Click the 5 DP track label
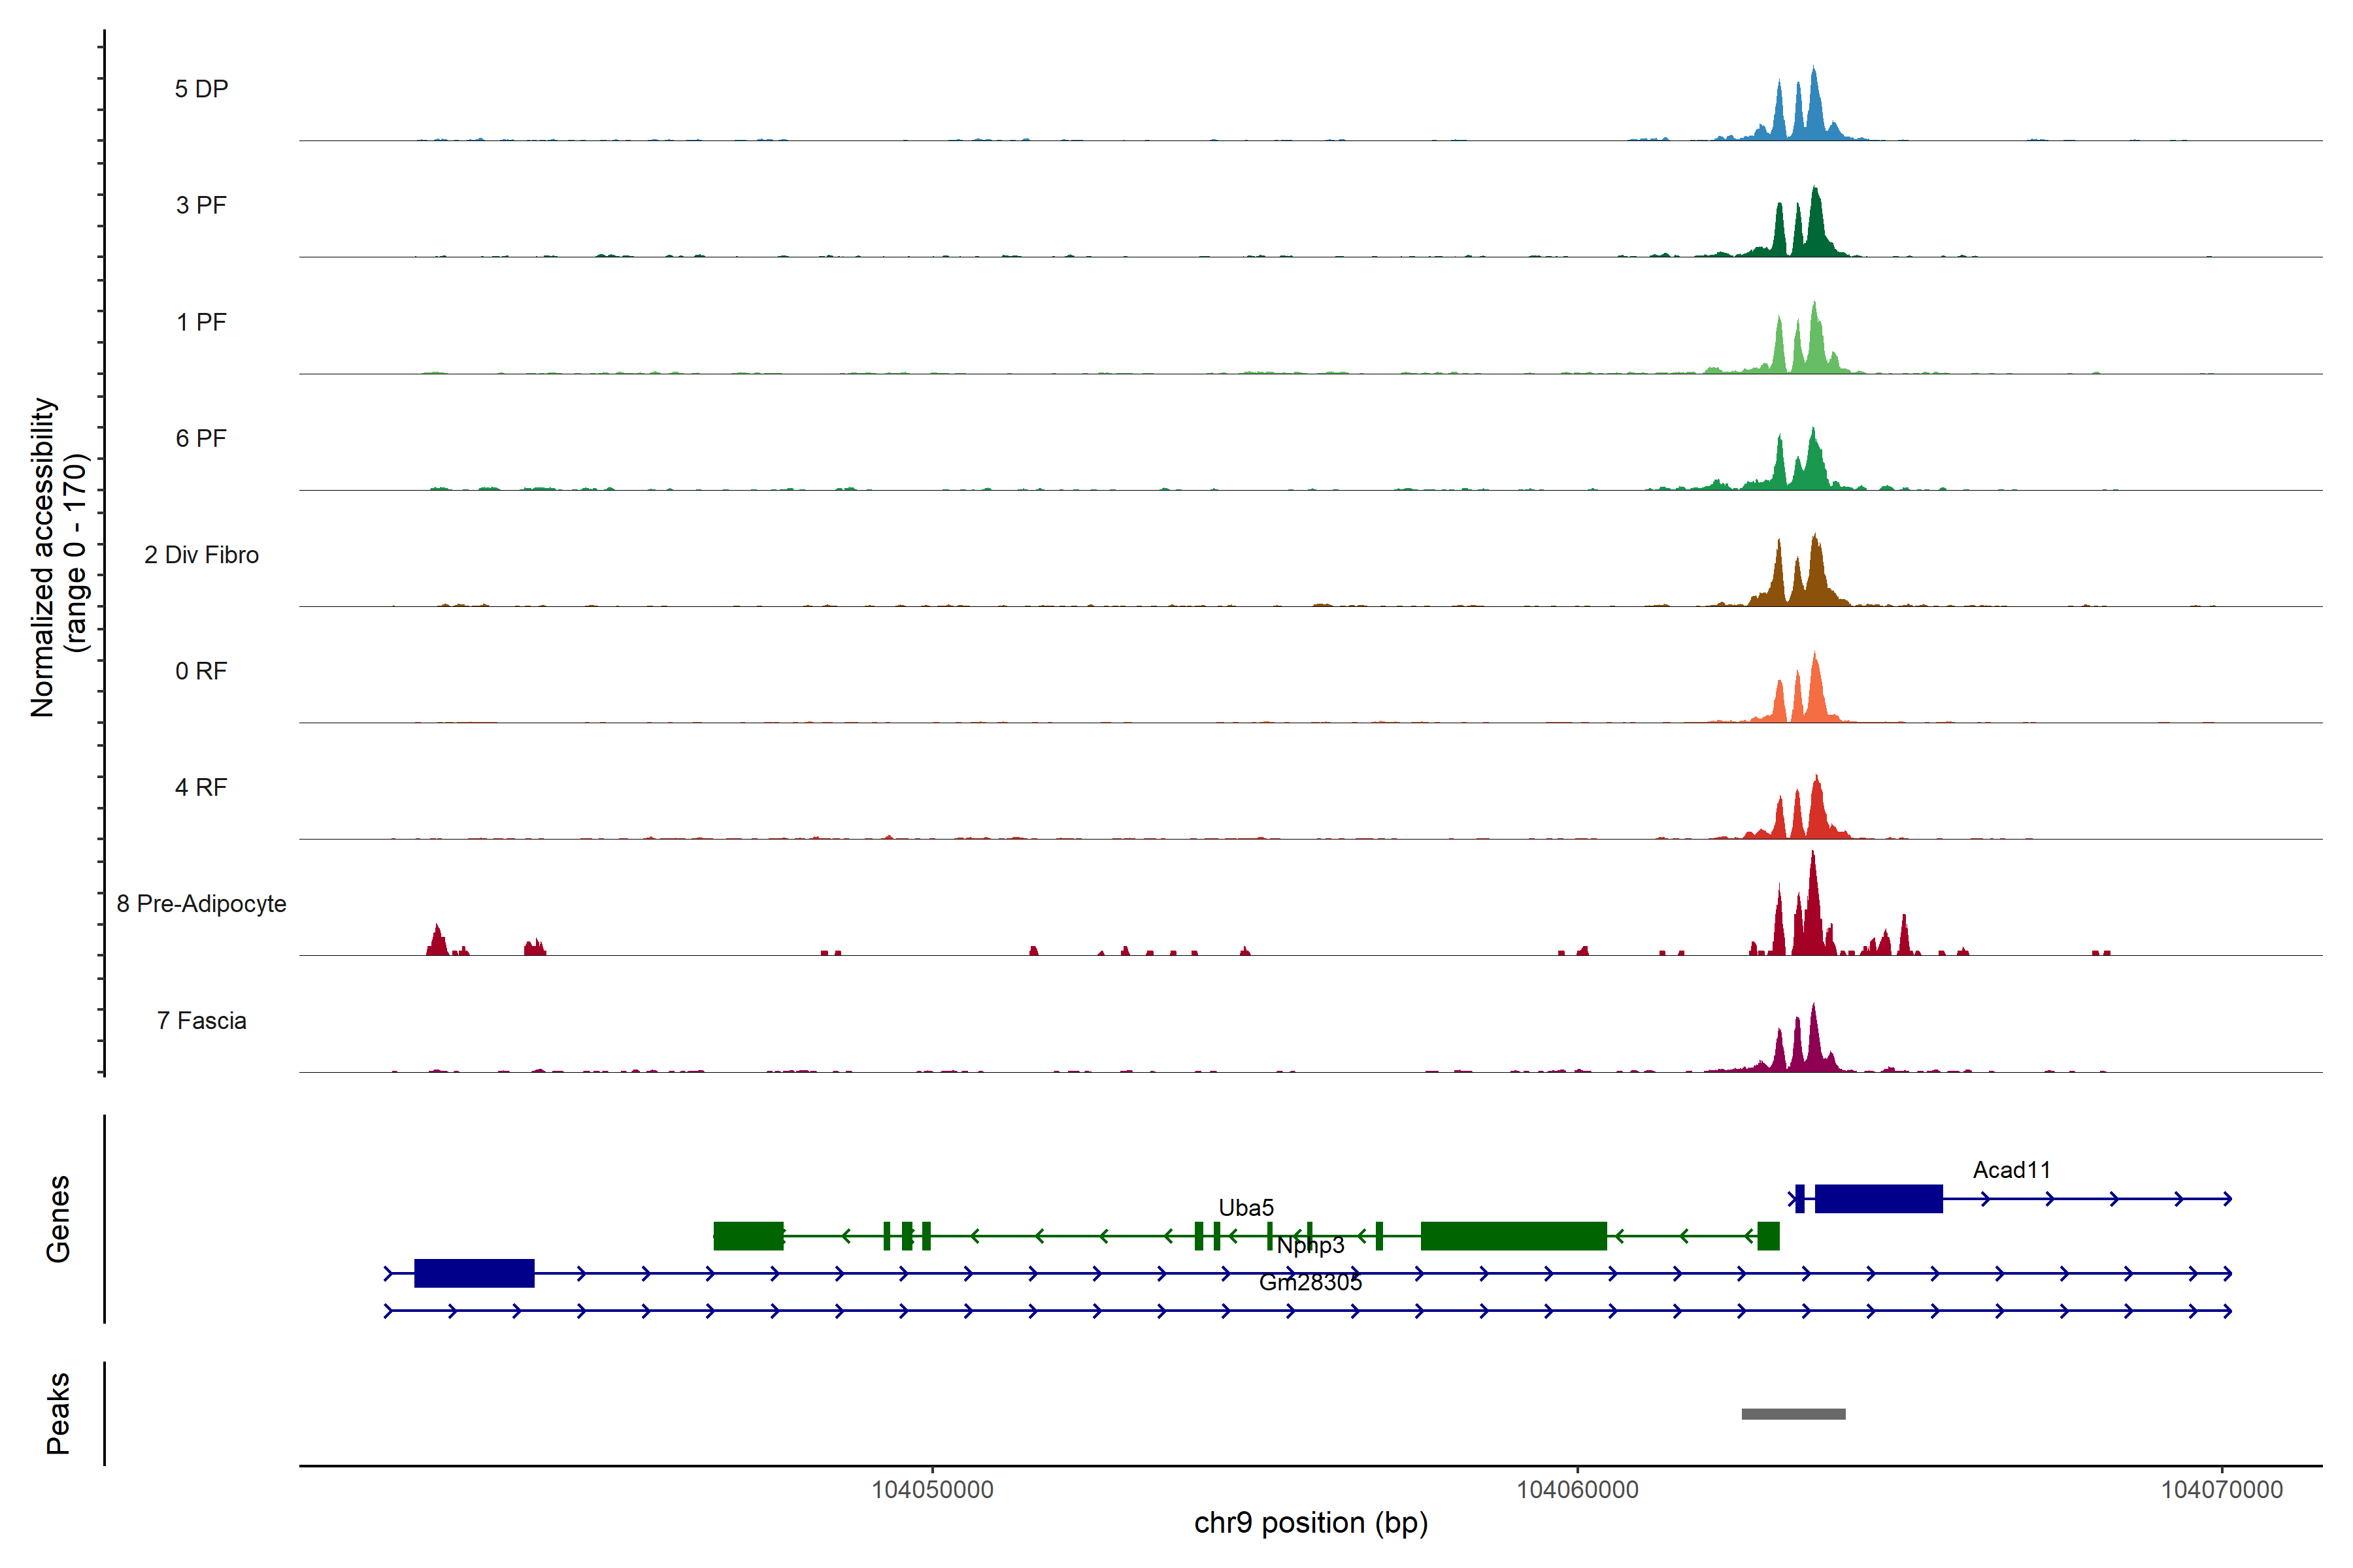The width and height of the screenshot is (2353, 1568). point(201,89)
